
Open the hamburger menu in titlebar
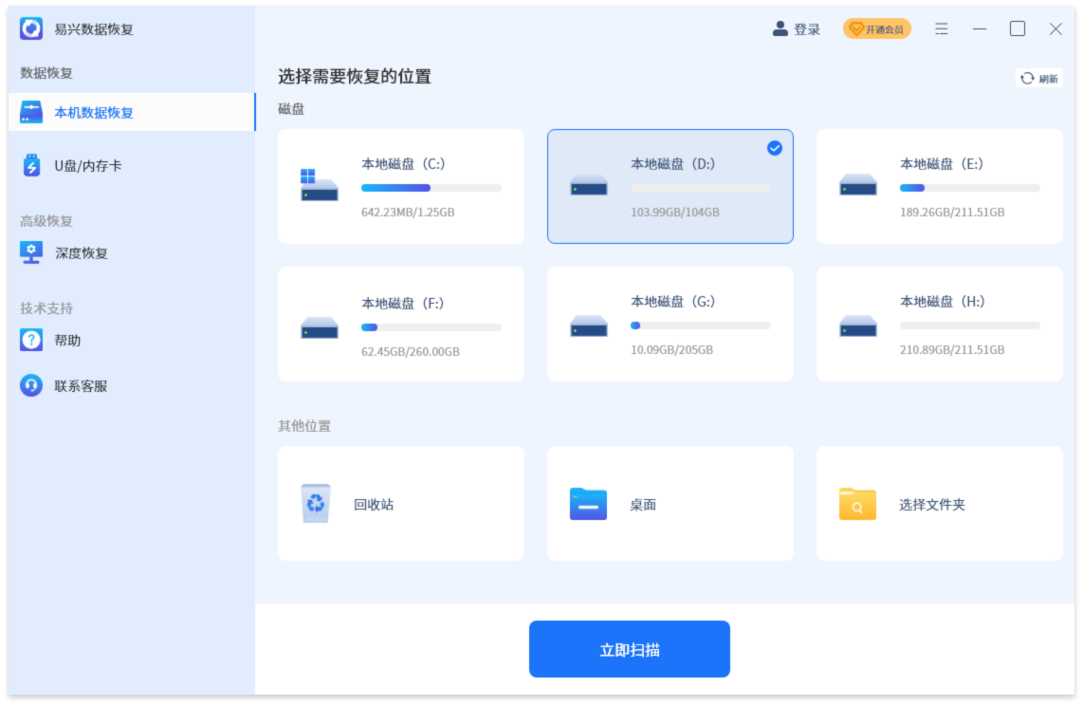[942, 29]
